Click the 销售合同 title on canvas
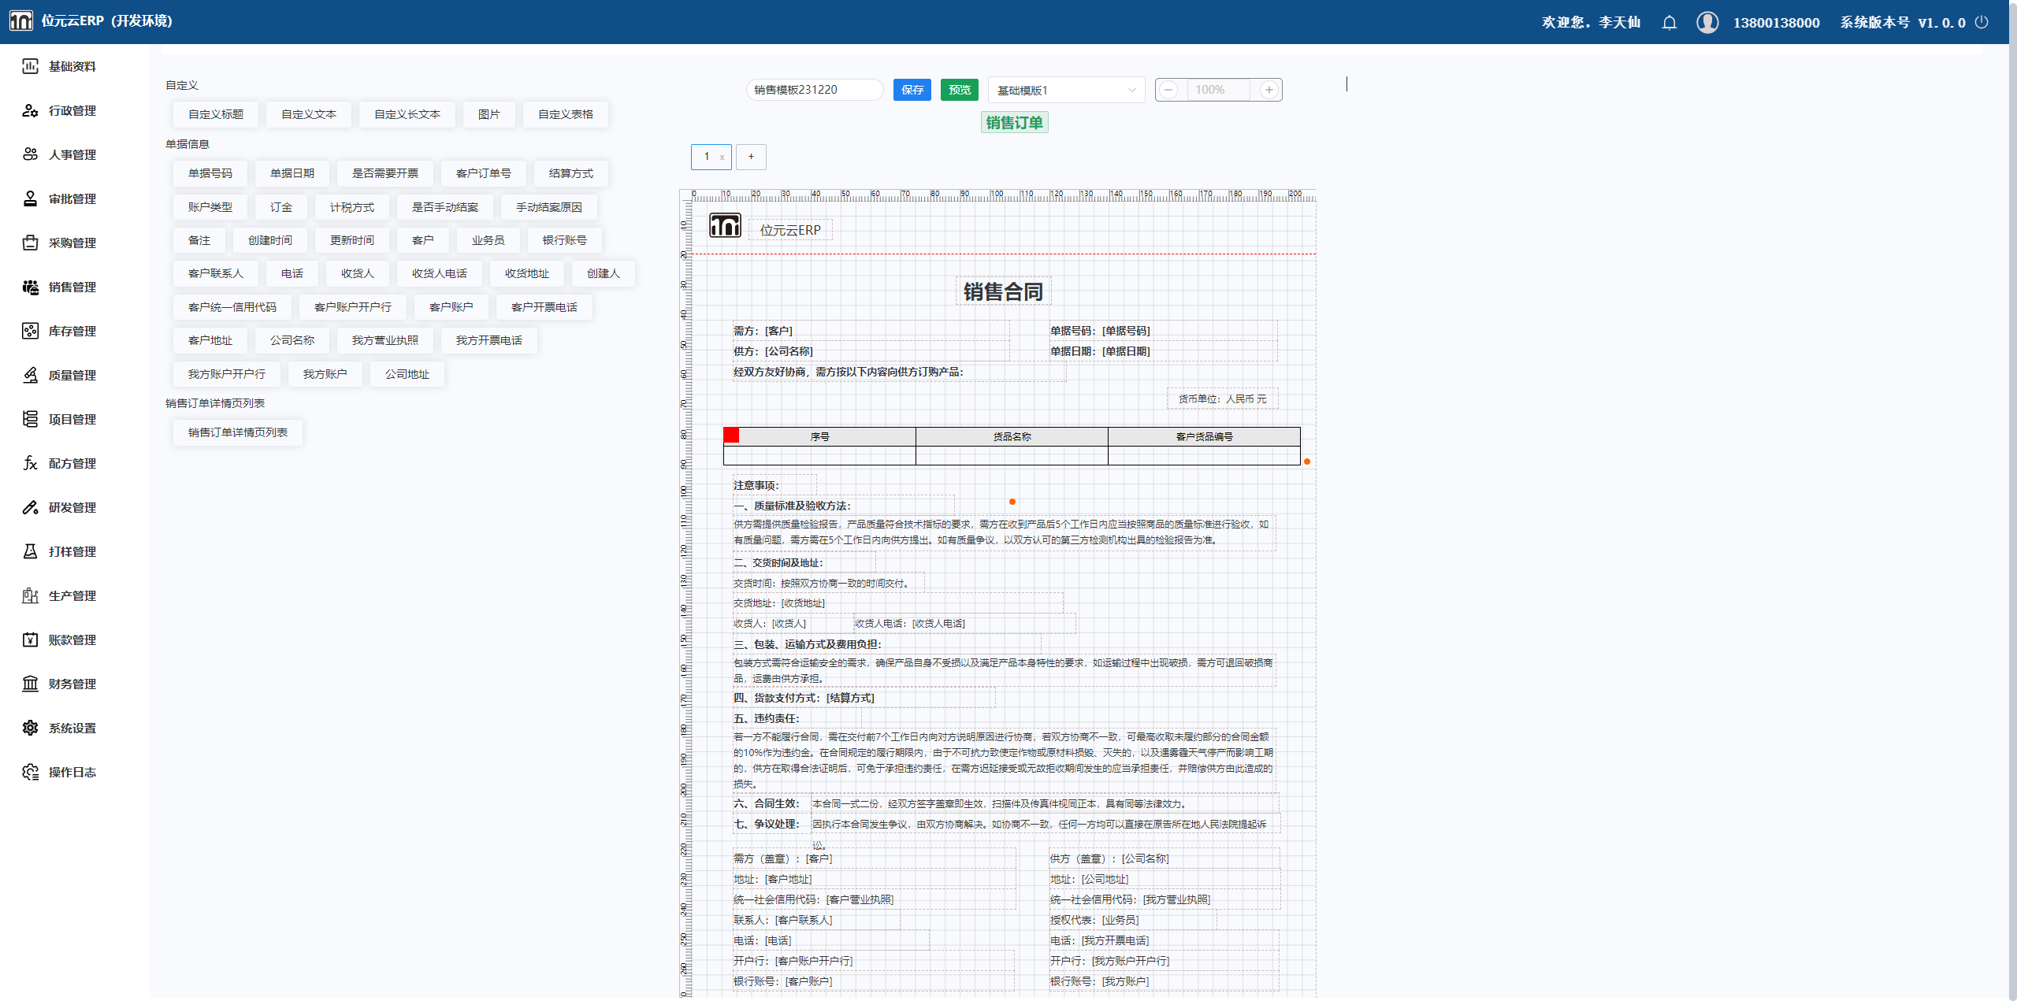 [1003, 292]
